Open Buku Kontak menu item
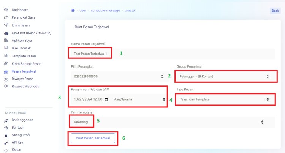Image resolution: width=285 pixels, height=153 pixels. tap(21, 48)
